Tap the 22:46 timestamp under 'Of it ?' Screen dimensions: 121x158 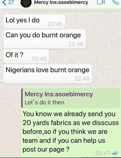(x=39, y=59)
